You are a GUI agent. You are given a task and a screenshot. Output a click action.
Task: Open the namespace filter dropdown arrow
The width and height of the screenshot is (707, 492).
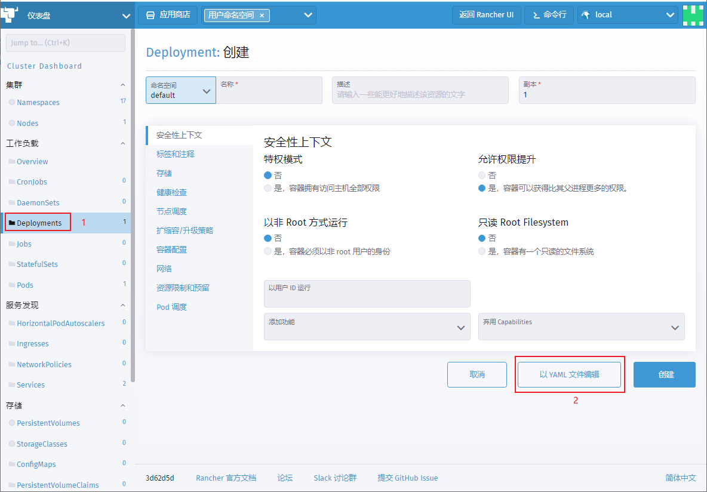(x=308, y=16)
